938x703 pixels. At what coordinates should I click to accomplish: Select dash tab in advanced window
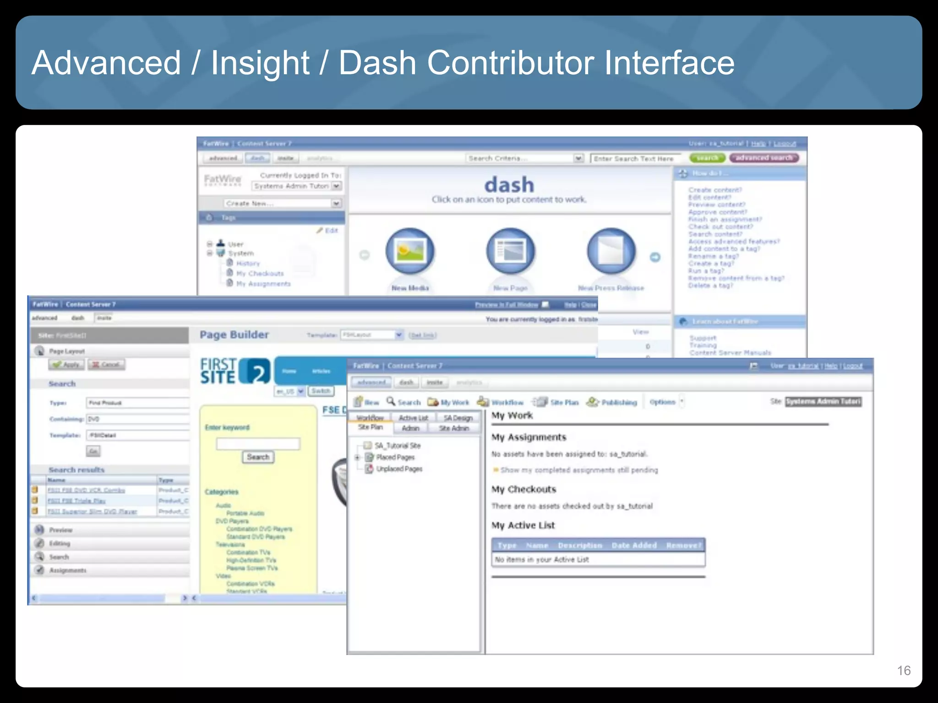point(406,382)
